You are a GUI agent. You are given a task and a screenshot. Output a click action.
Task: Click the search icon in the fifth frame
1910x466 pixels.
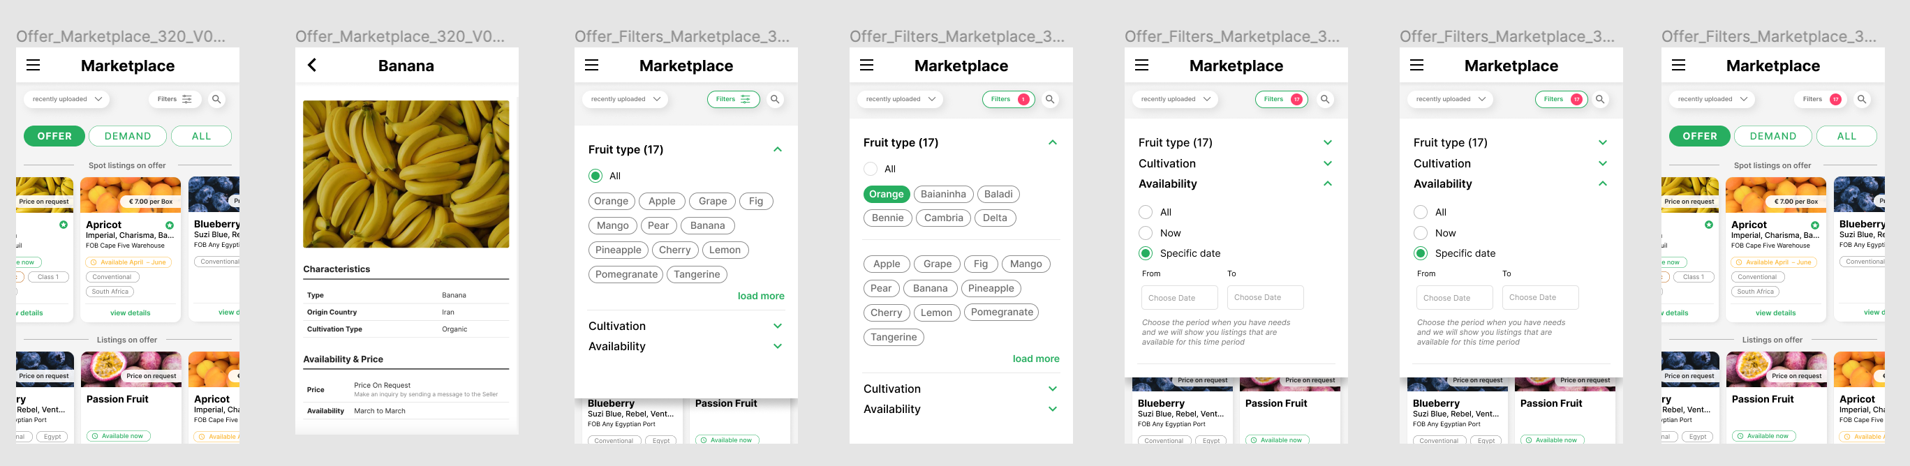click(1325, 99)
